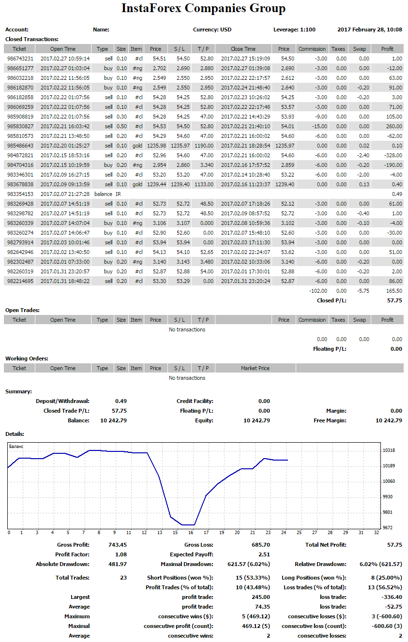Click ticket number 983354153 in the balance row

click(x=20, y=194)
